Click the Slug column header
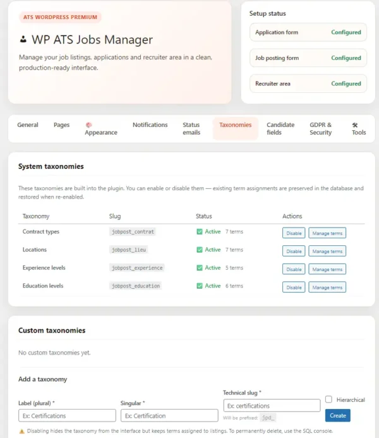The height and width of the screenshot is (438, 379). [115, 216]
